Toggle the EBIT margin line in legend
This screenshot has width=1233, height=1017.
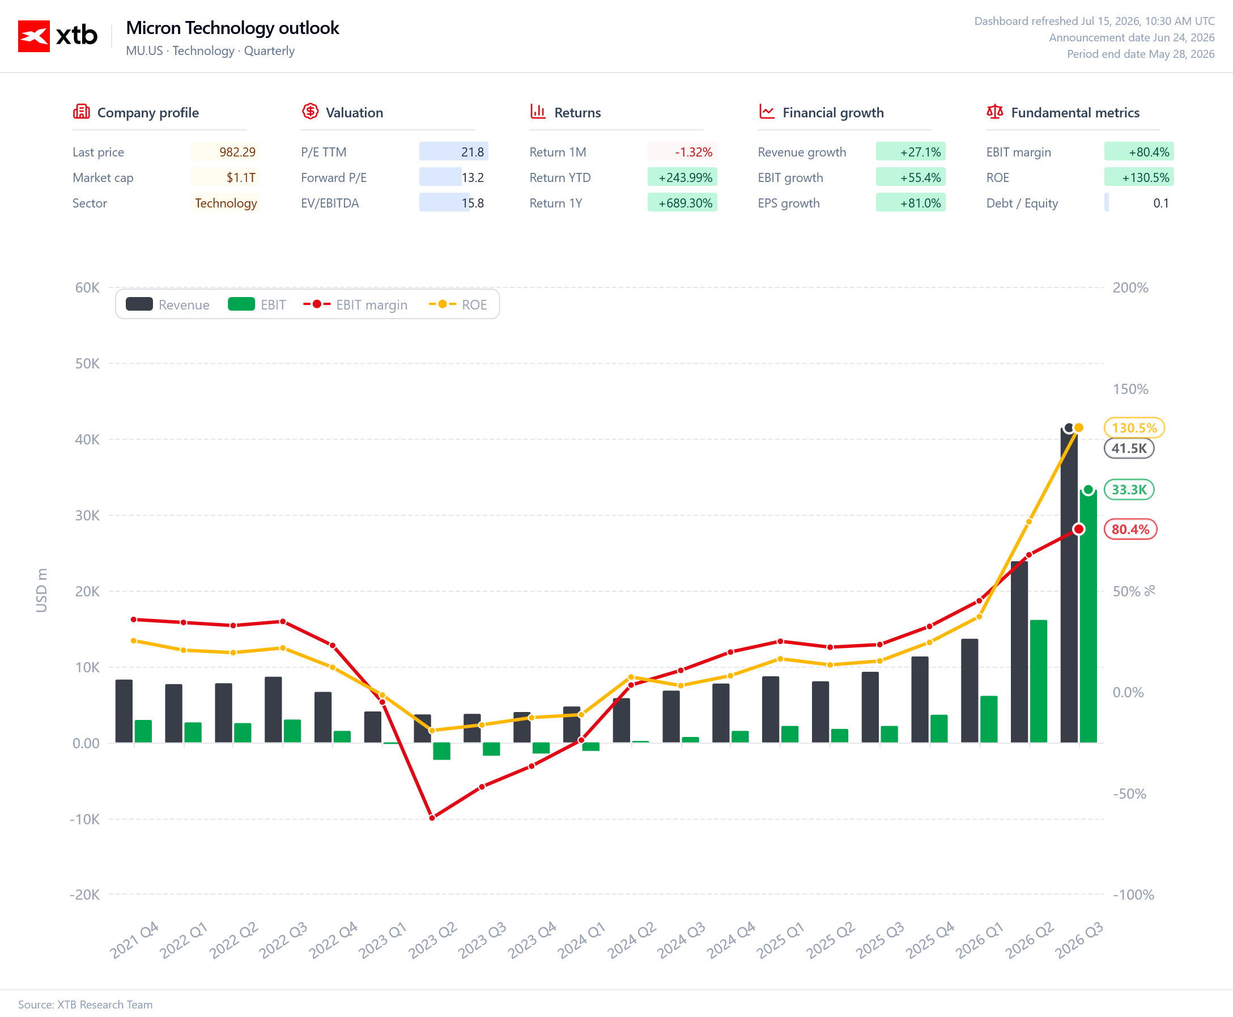355,304
